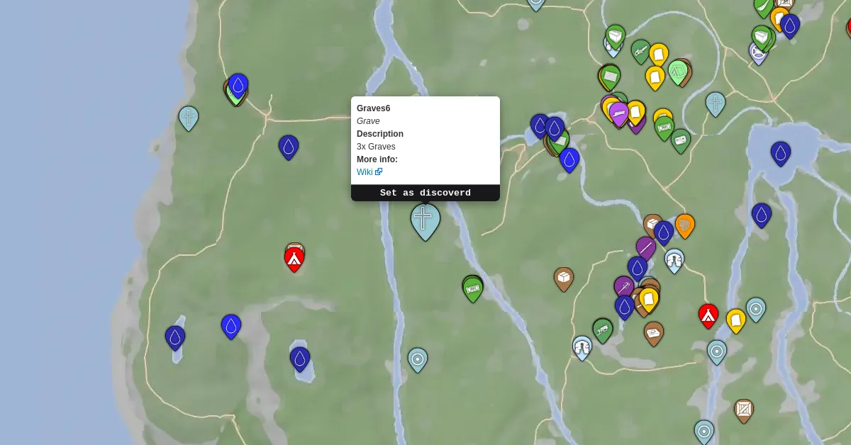851x445 pixels.
Task: Select the bright blue water marker in the southwest
Action: coord(231,327)
